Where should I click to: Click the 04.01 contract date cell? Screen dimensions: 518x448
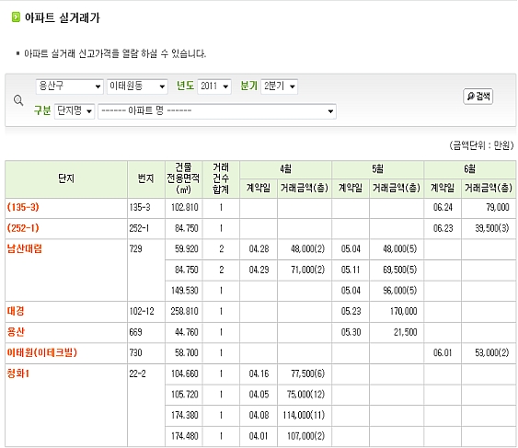point(259,436)
